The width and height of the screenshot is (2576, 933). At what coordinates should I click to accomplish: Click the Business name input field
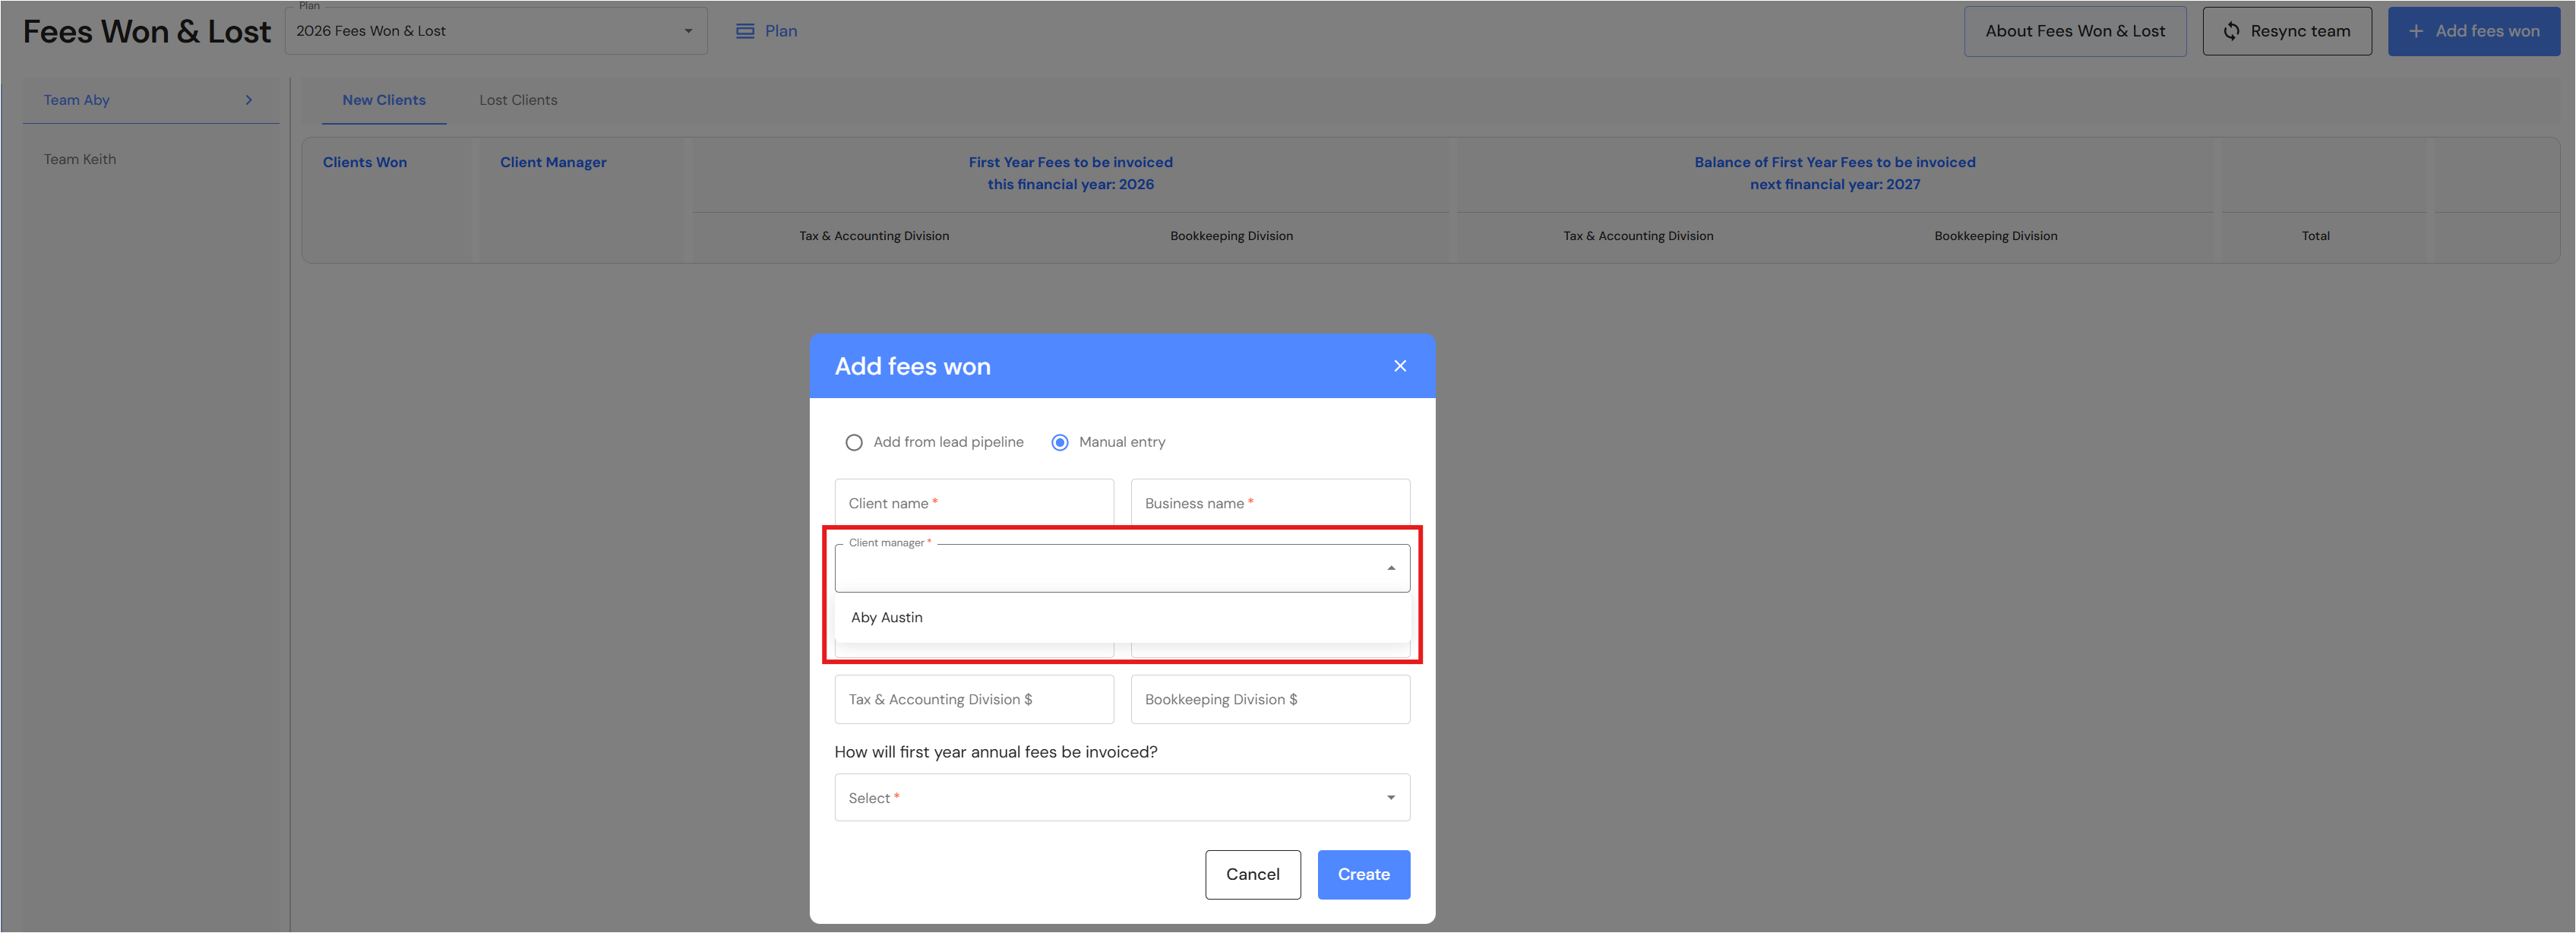click(1269, 502)
